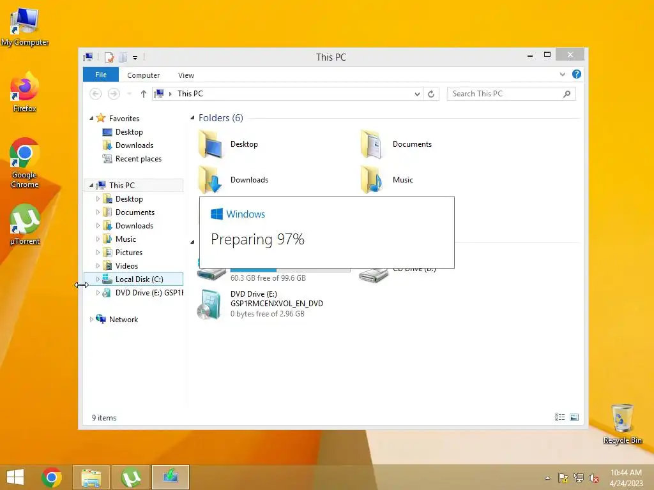Collapse the Favorites tree node

[x=91, y=118]
